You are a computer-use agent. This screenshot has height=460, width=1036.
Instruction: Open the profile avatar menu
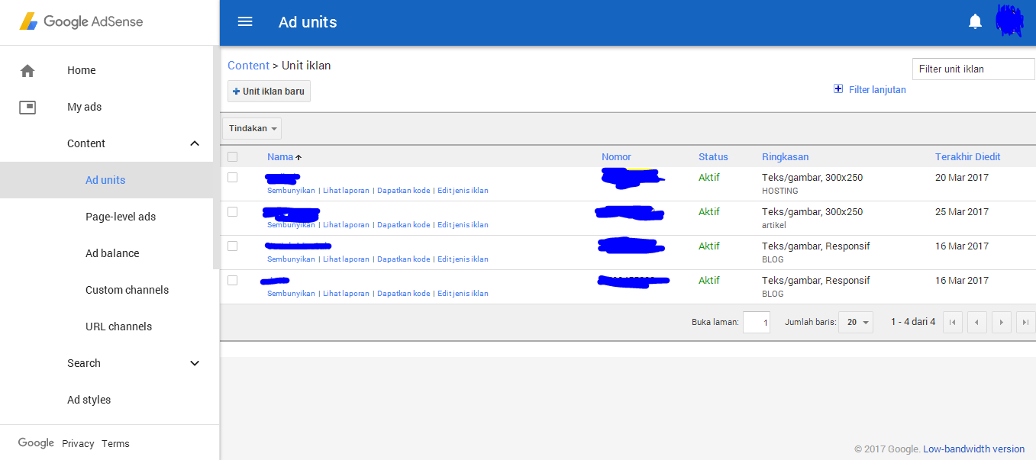pos(1009,20)
